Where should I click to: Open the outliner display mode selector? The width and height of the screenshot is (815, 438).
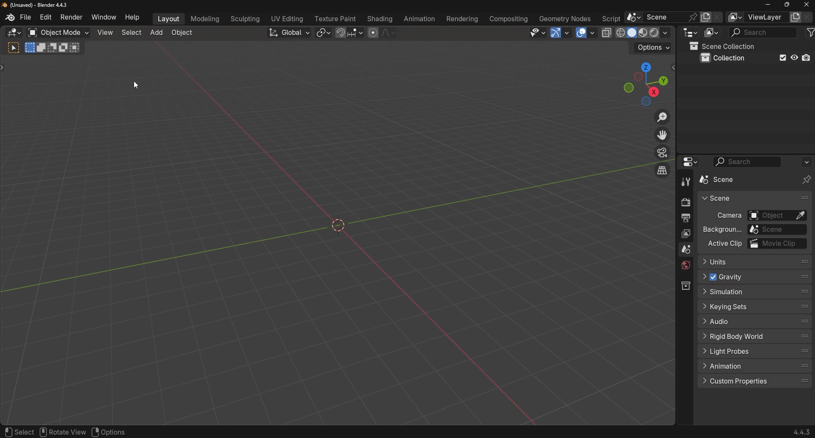coord(712,33)
